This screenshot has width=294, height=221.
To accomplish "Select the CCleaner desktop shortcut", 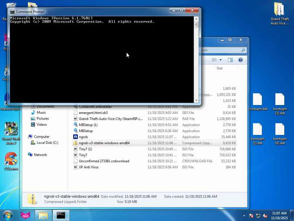I will (x=11, y=161).
